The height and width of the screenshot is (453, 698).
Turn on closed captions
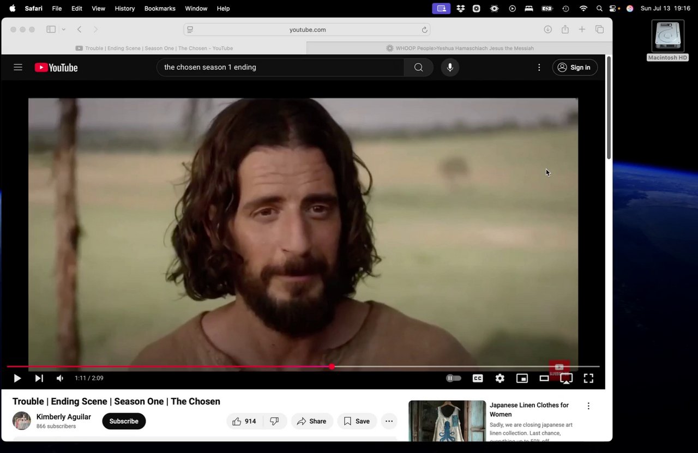pyautogui.click(x=478, y=378)
